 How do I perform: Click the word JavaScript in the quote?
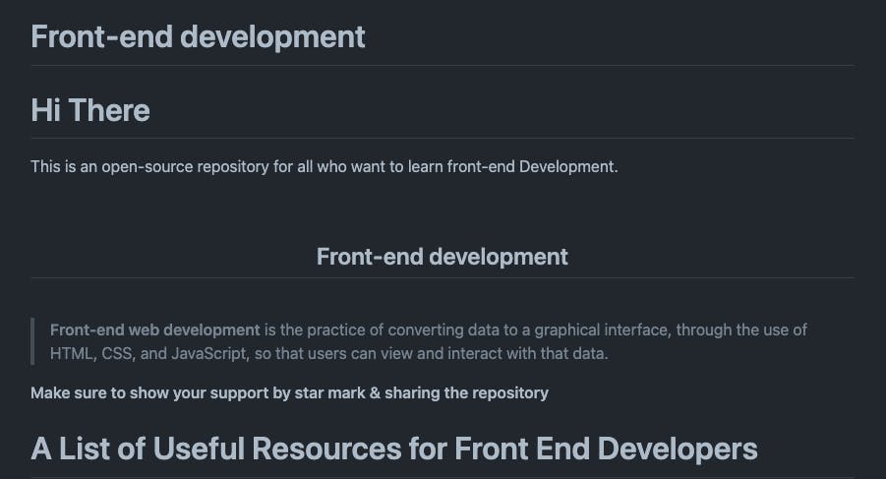pyautogui.click(x=209, y=354)
